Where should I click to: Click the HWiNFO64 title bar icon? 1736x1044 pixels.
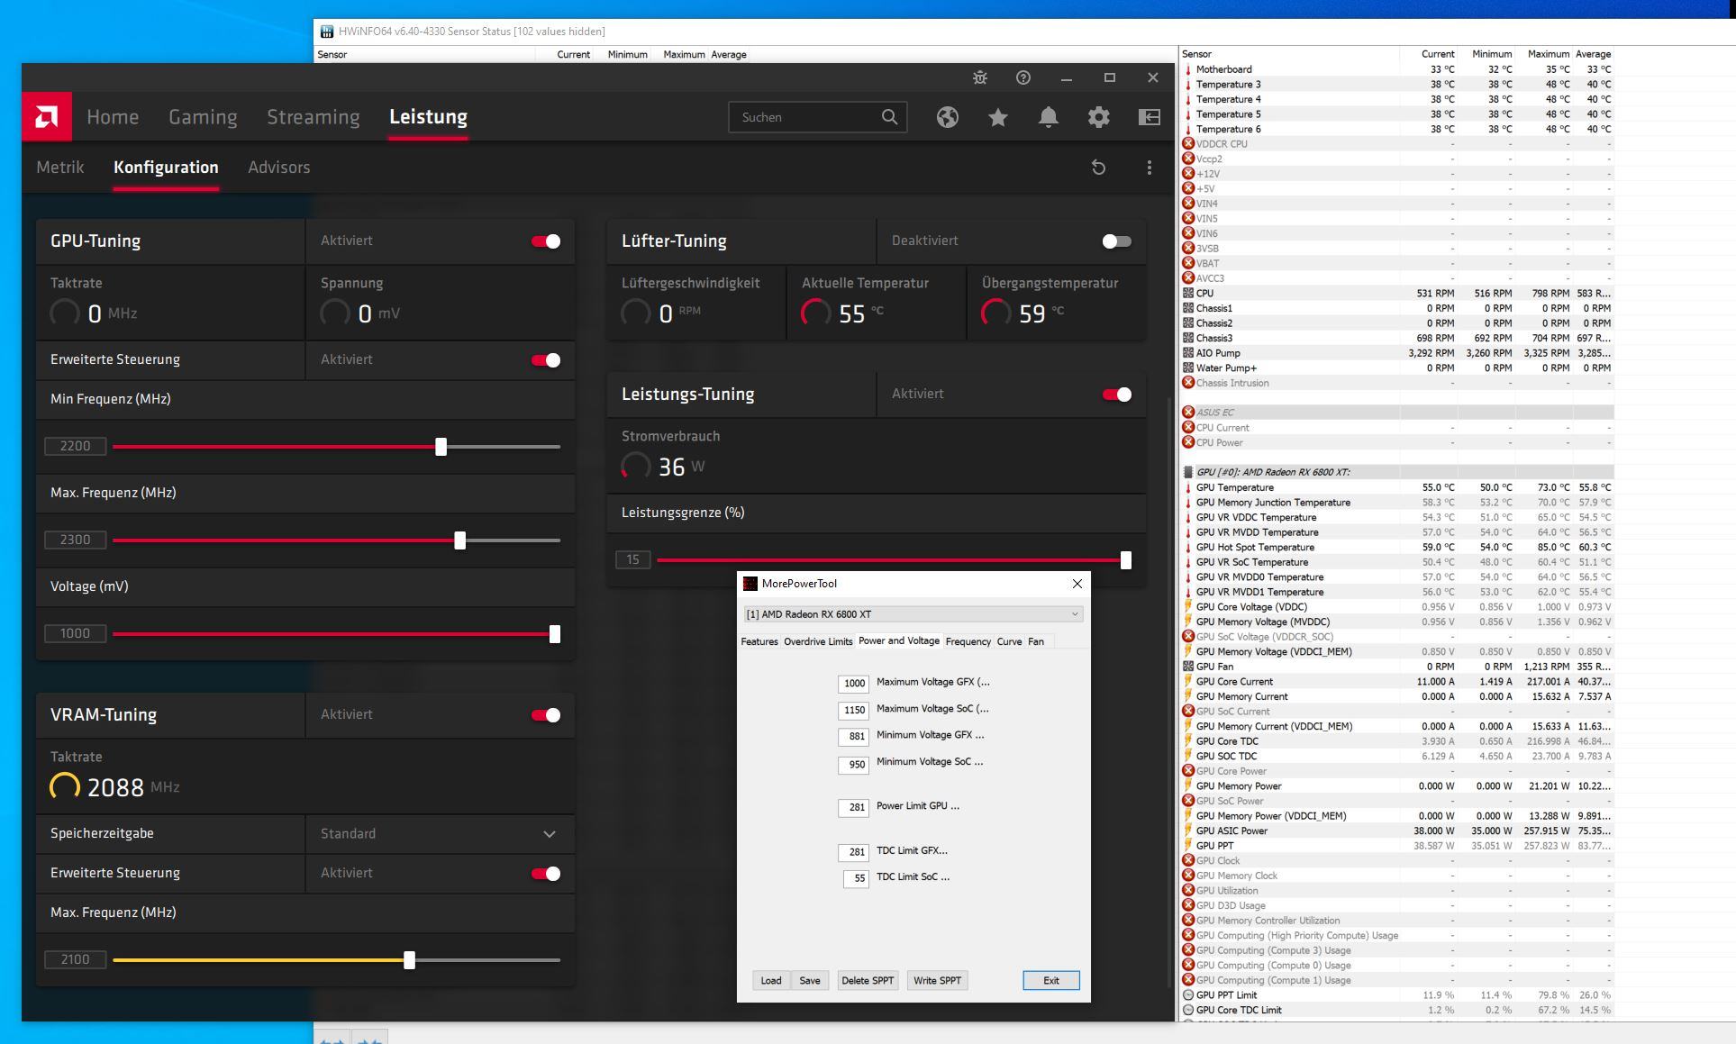tap(327, 32)
